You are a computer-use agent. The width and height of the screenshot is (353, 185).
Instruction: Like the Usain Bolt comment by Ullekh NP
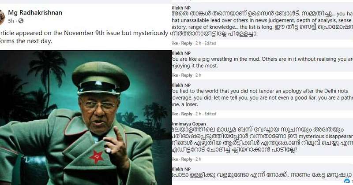(175, 43)
